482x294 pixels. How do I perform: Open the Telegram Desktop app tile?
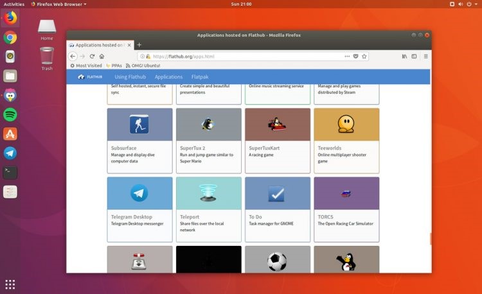click(139, 193)
